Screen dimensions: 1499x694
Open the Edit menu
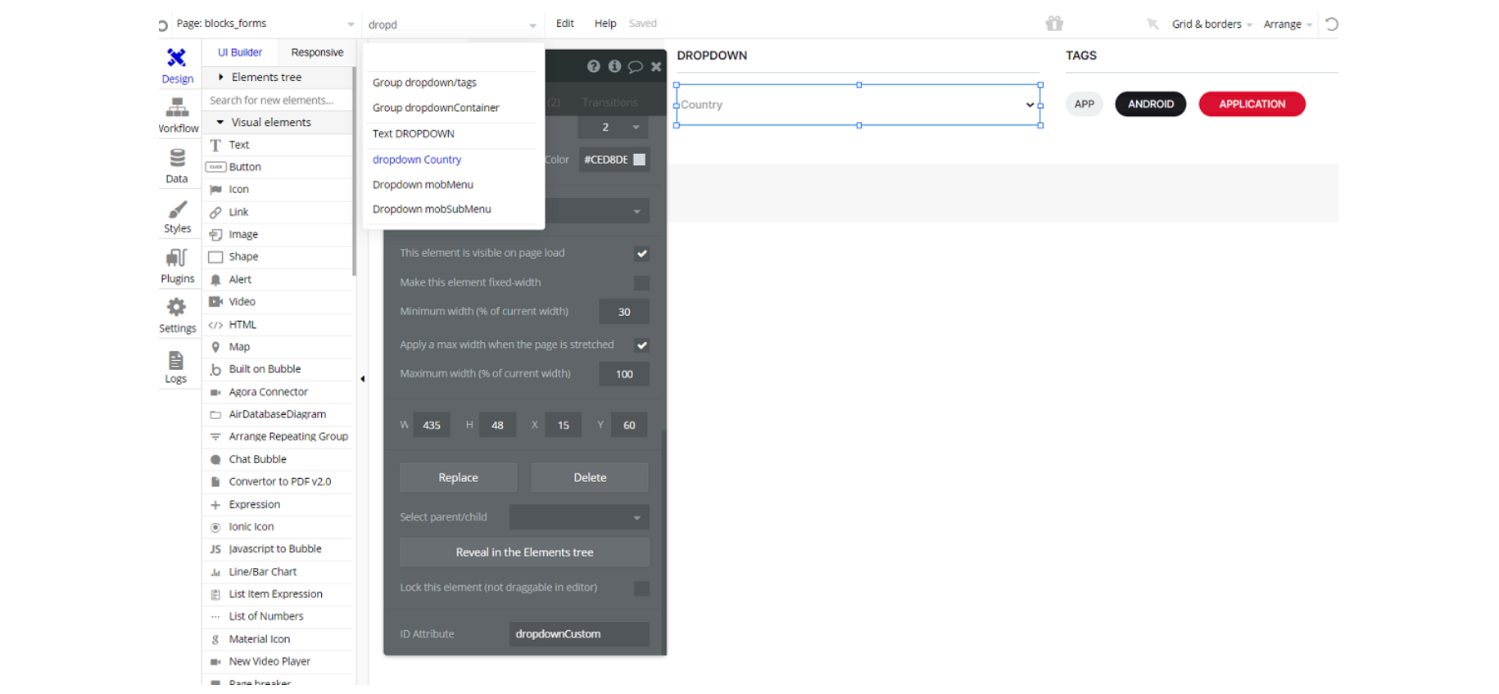click(565, 24)
